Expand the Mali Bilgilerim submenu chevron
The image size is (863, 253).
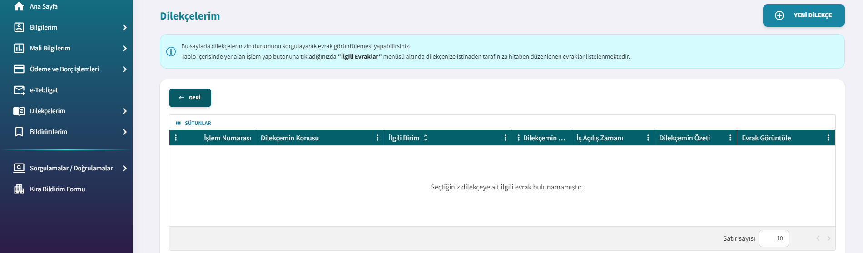[x=124, y=49]
